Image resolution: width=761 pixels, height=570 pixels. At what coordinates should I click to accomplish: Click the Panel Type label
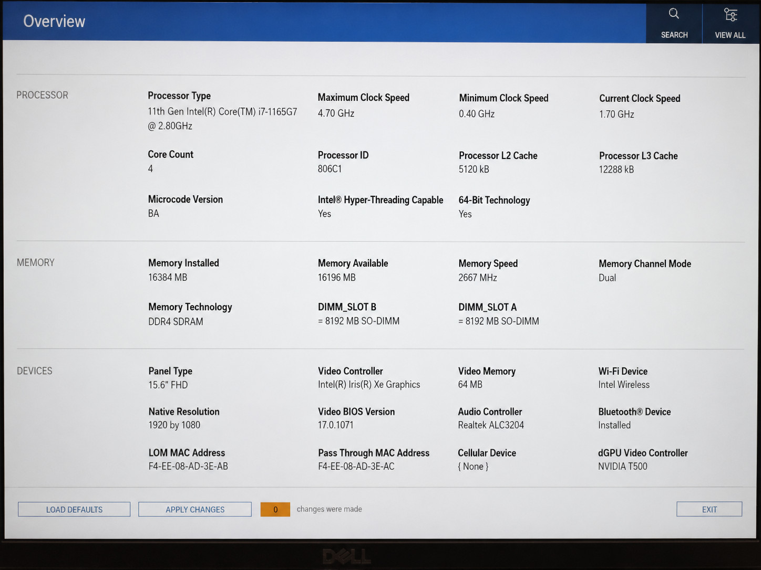pyautogui.click(x=170, y=371)
